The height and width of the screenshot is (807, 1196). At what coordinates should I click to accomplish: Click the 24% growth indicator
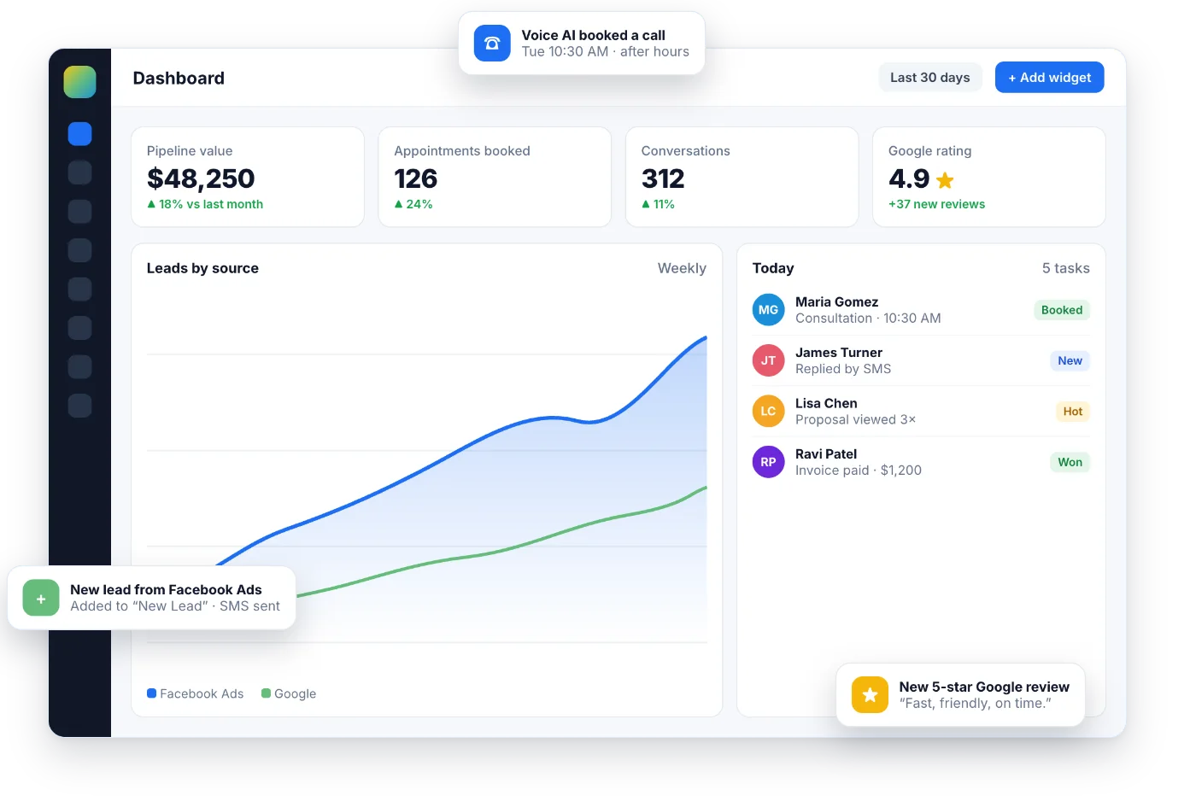click(x=413, y=204)
